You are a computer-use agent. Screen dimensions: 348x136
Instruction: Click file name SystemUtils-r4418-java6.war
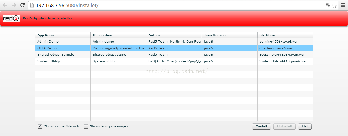click(x=283, y=61)
